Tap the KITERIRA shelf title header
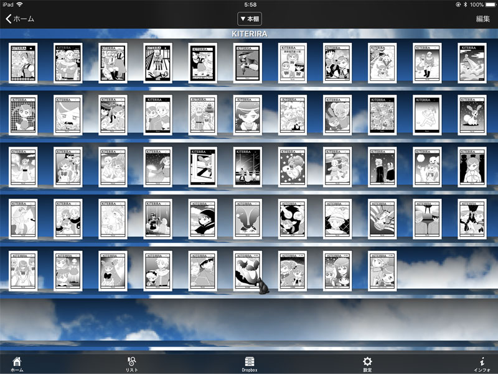Image resolution: width=498 pixels, height=374 pixels. pyautogui.click(x=249, y=34)
